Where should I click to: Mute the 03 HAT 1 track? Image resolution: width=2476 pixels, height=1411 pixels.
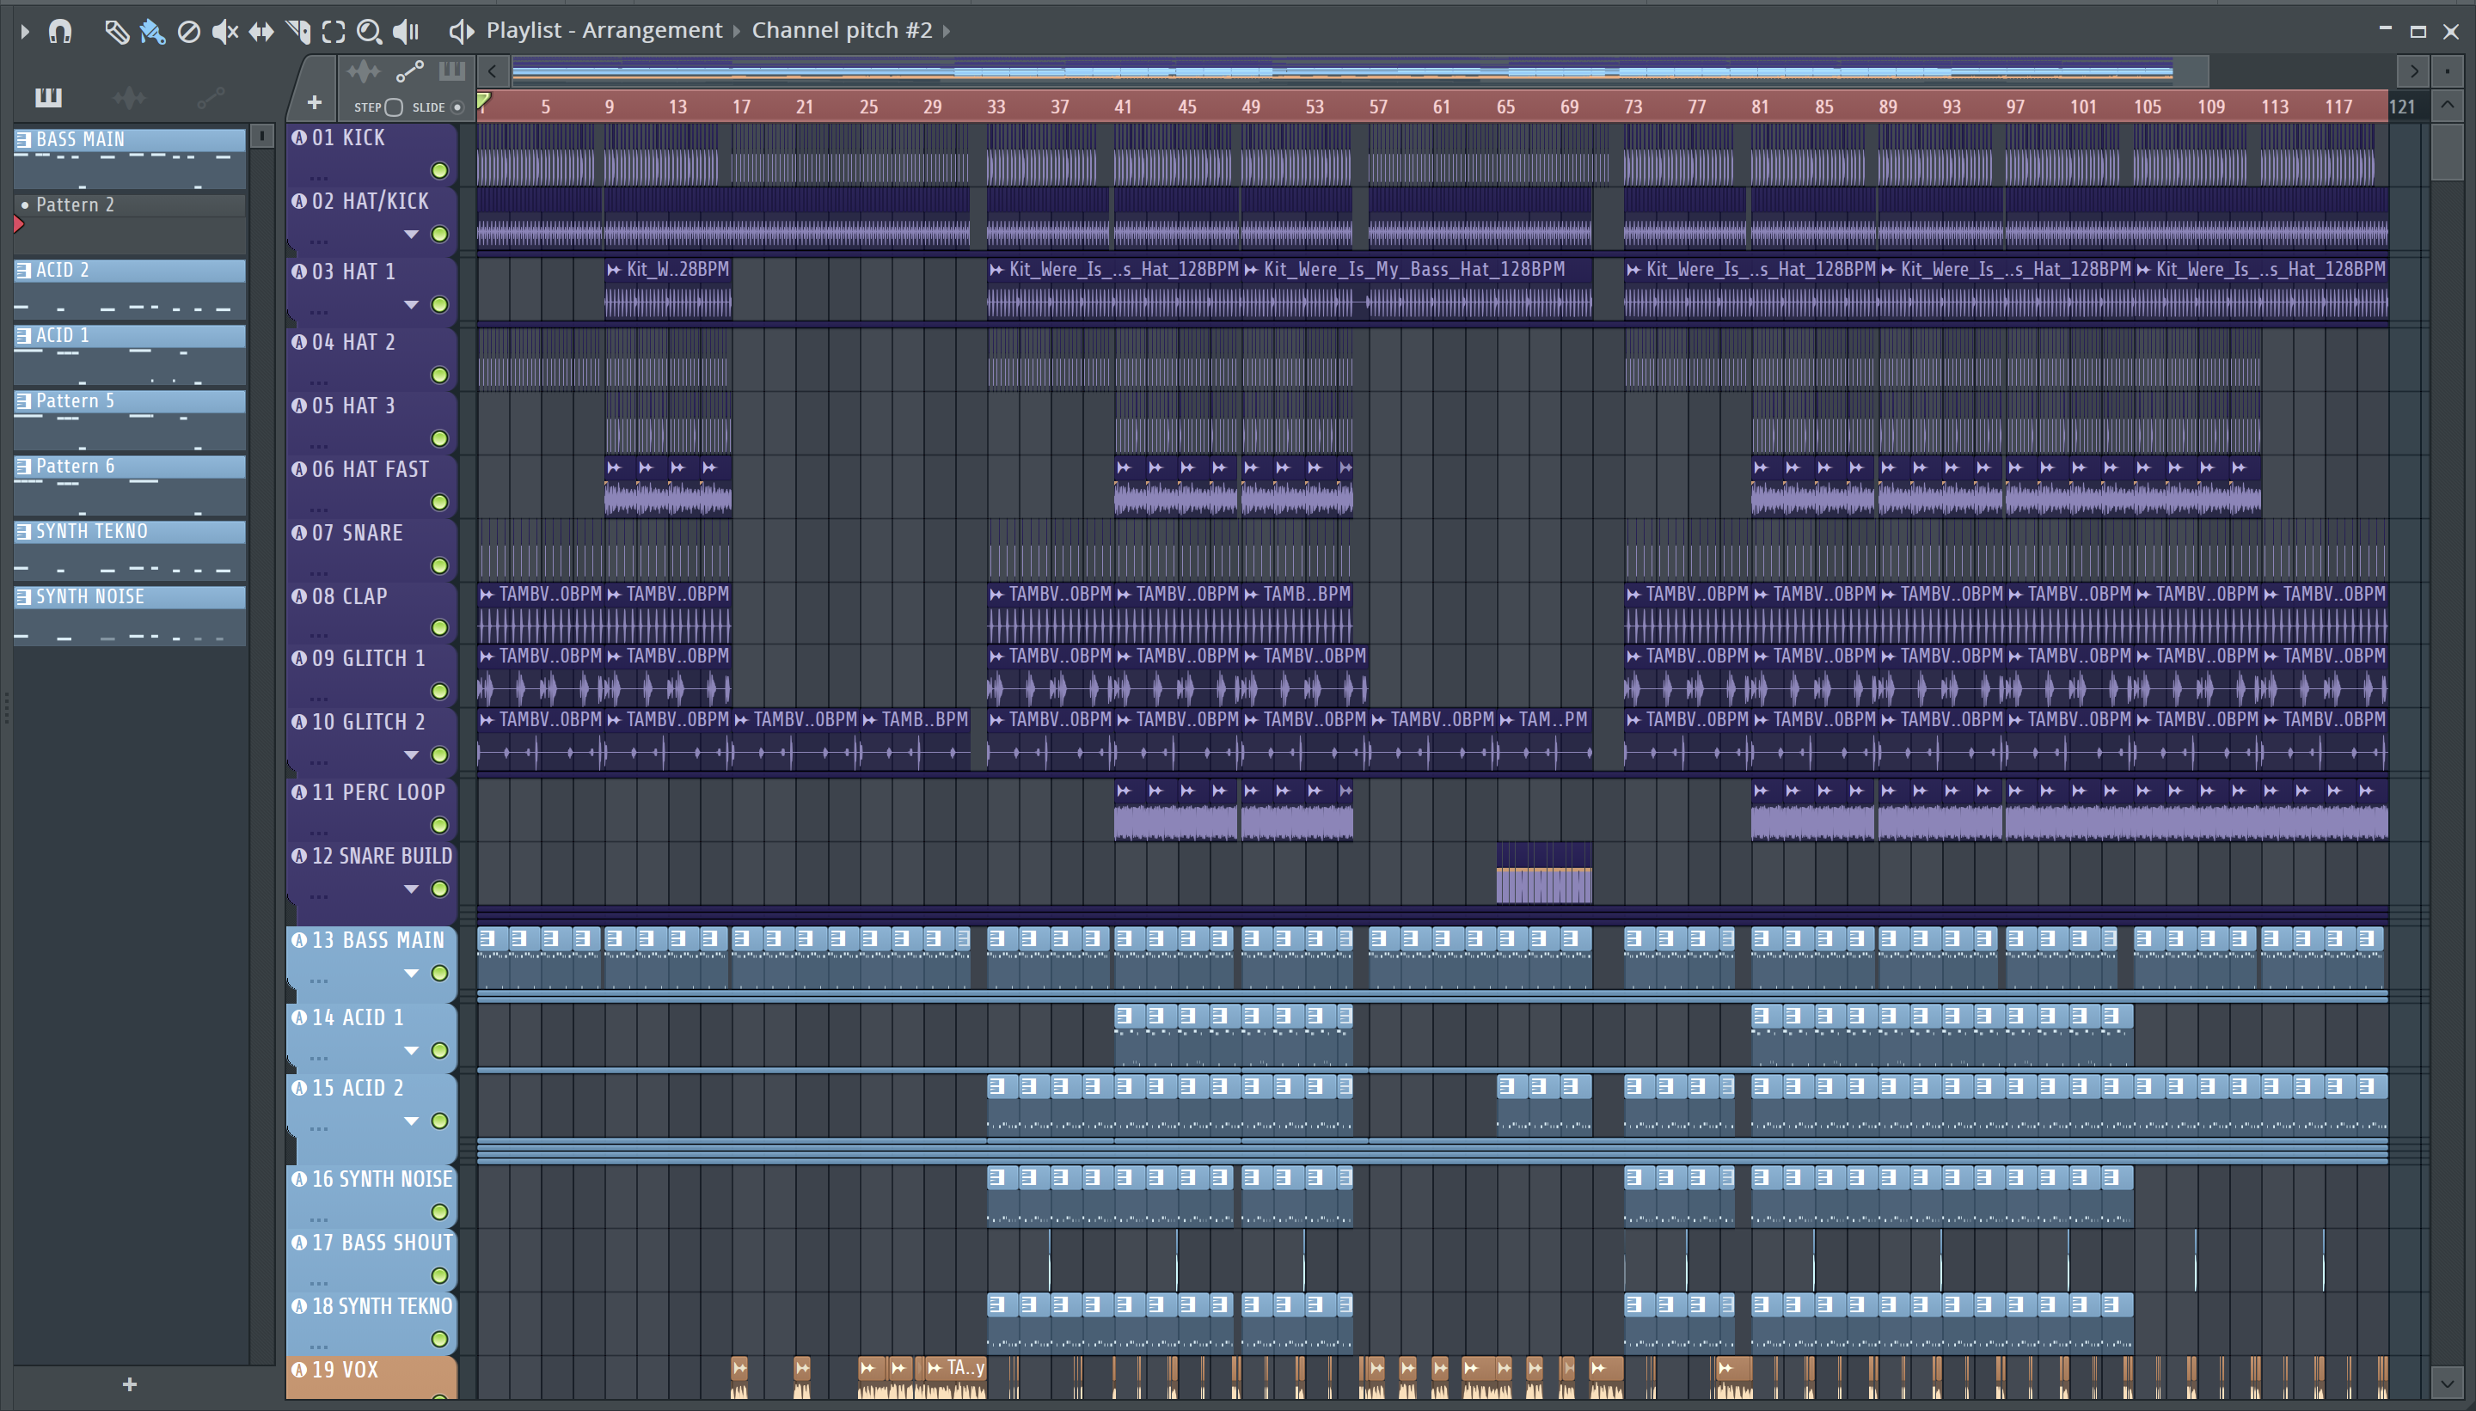[x=439, y=305]
